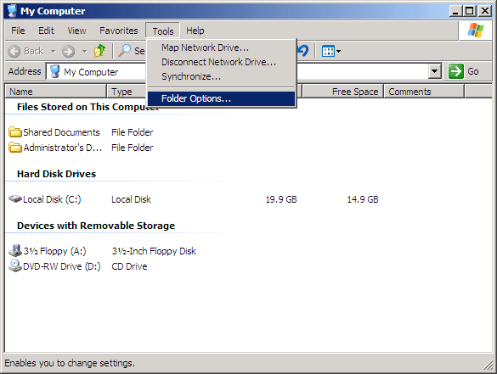Sort by the Free Space column header

click(x=342, y=92)
